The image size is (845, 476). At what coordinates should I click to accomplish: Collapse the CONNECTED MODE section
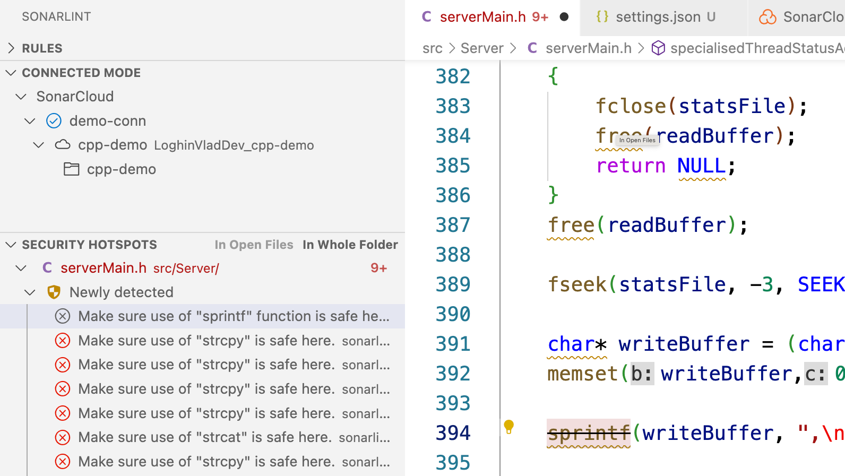coord(11,73)
